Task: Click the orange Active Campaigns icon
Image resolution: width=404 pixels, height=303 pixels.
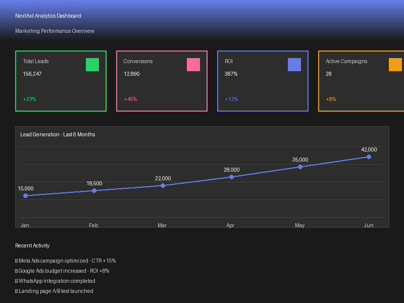Action: point(395,65)
